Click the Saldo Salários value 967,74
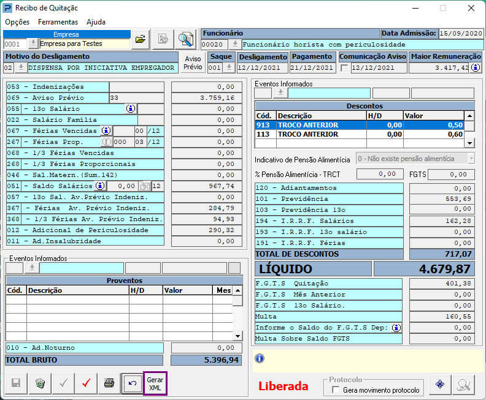 (x=206, y=186)
